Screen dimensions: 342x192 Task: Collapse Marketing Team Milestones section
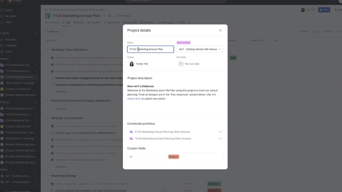[48, 50]
